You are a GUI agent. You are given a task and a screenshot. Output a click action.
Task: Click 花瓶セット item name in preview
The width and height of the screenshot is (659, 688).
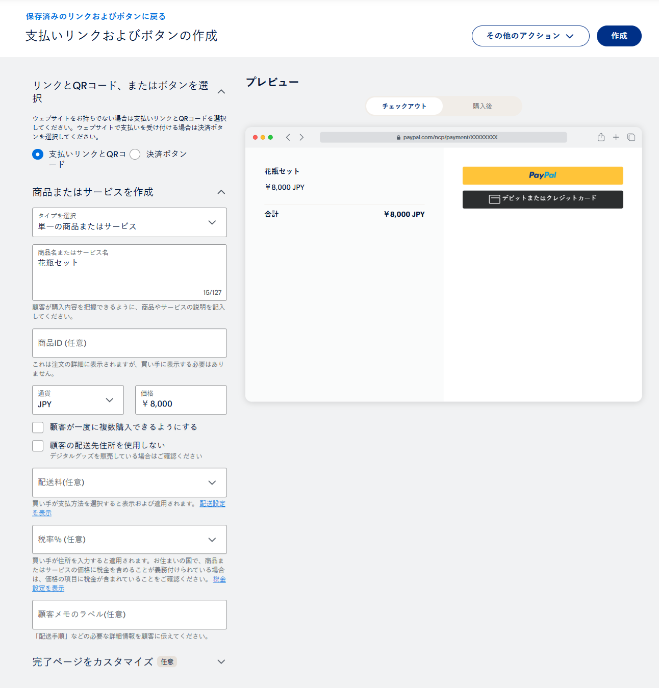(x=282, y=171)
